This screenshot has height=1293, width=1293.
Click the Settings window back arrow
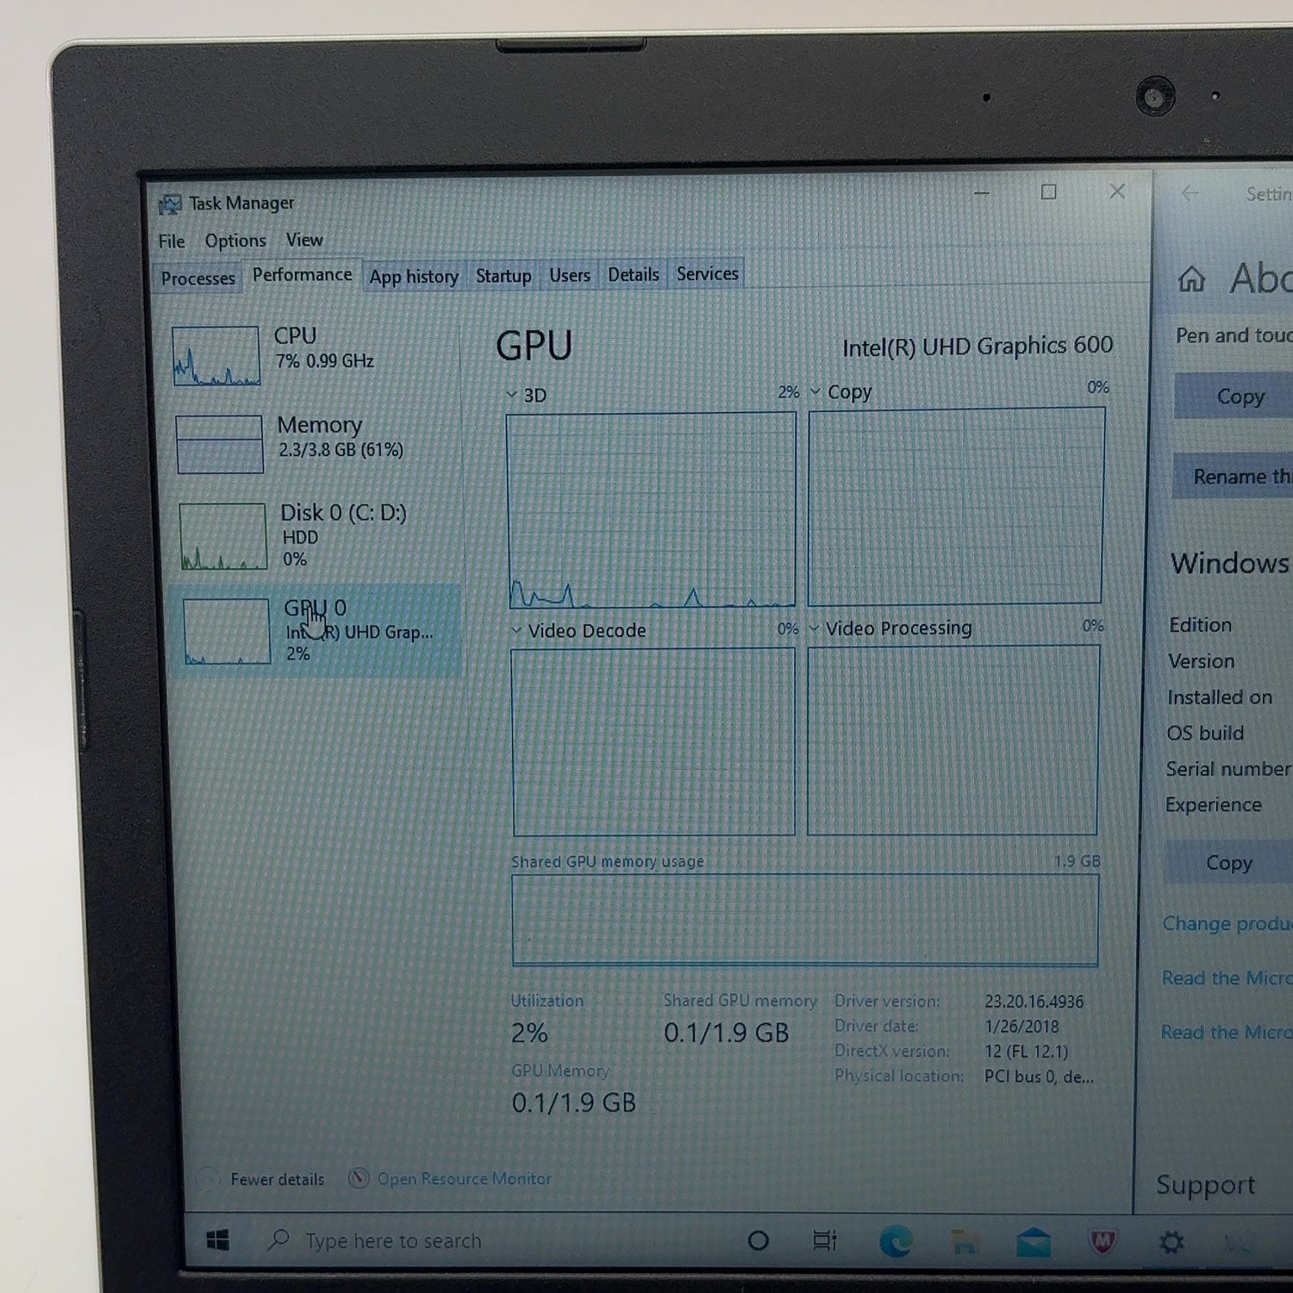pos(1190,194)
